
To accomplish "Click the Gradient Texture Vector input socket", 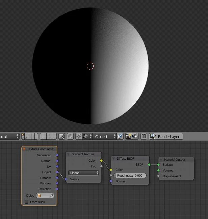I will point(66,179).
